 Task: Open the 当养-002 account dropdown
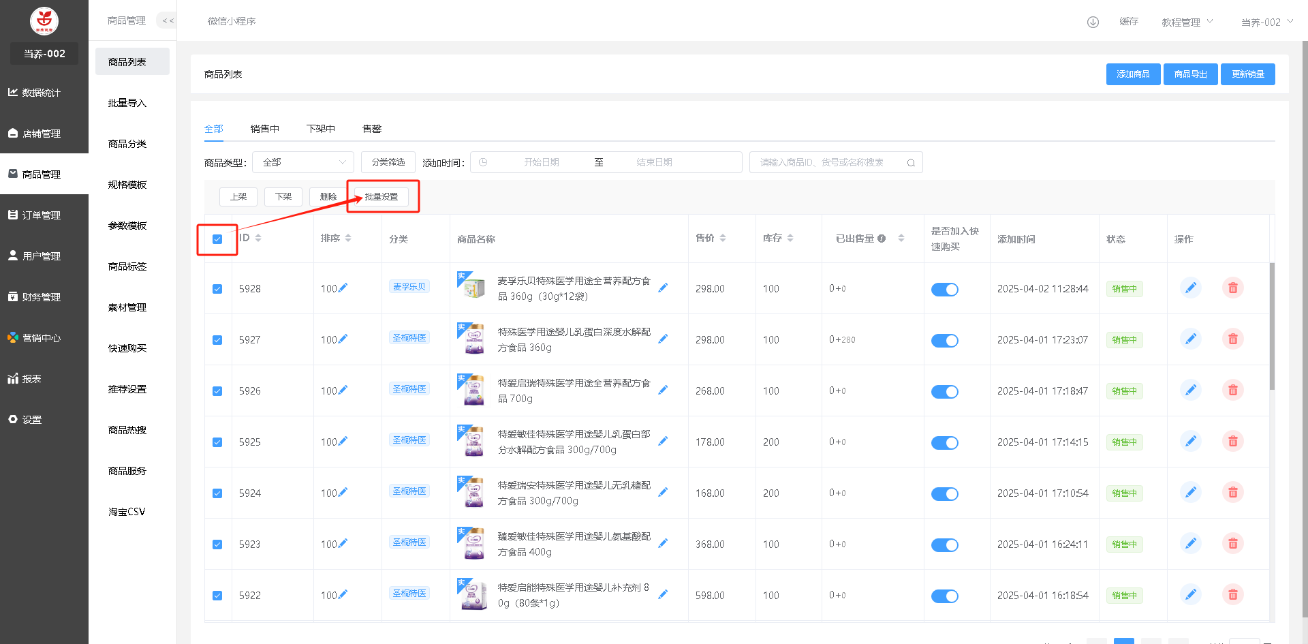coord(1266,22)
